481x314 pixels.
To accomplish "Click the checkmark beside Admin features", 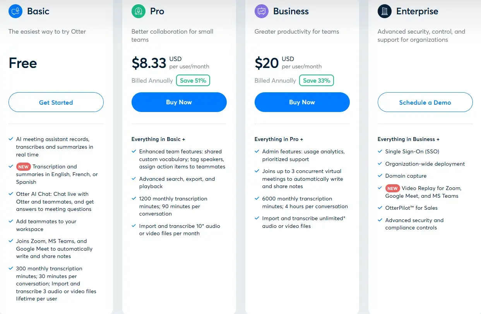I will (257, 151).
